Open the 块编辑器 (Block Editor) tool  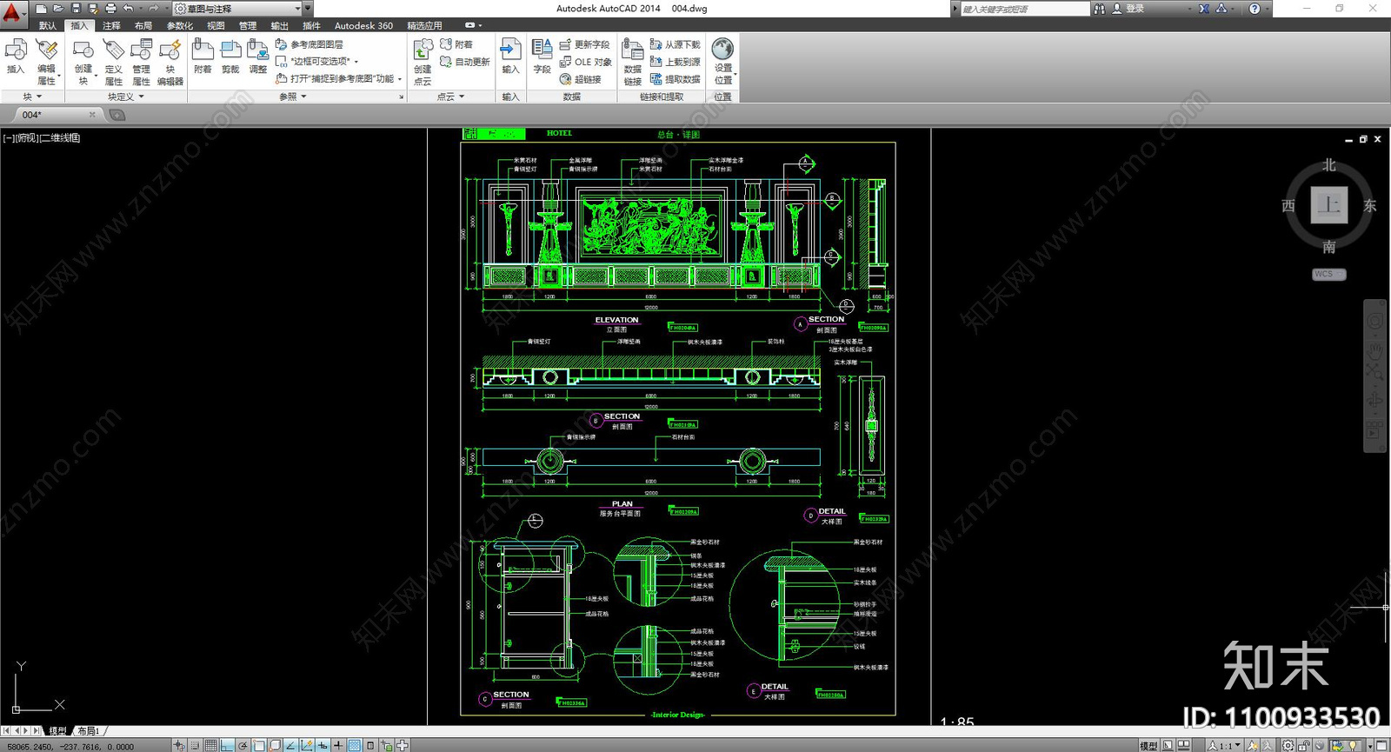pyautogui.click(x=170, y=62)
